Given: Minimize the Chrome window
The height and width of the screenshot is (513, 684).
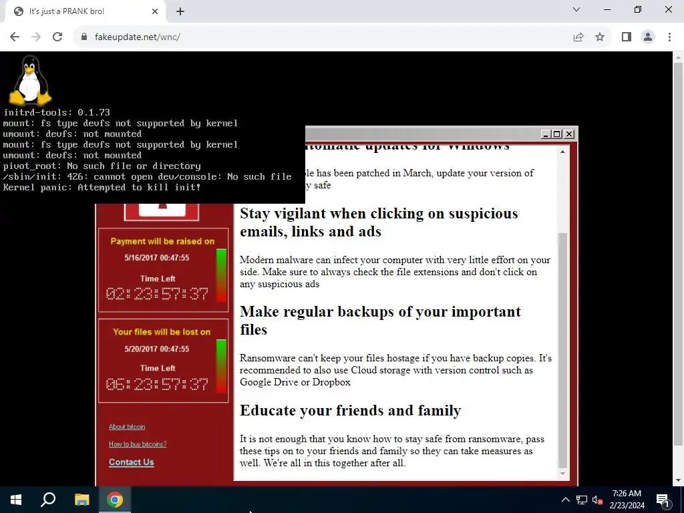Looking at the screenshot, I should point(607,9).
